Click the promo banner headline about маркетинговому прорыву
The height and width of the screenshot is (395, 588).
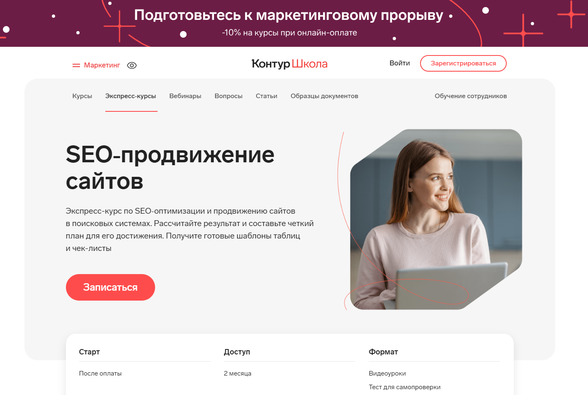pos(289,15)
